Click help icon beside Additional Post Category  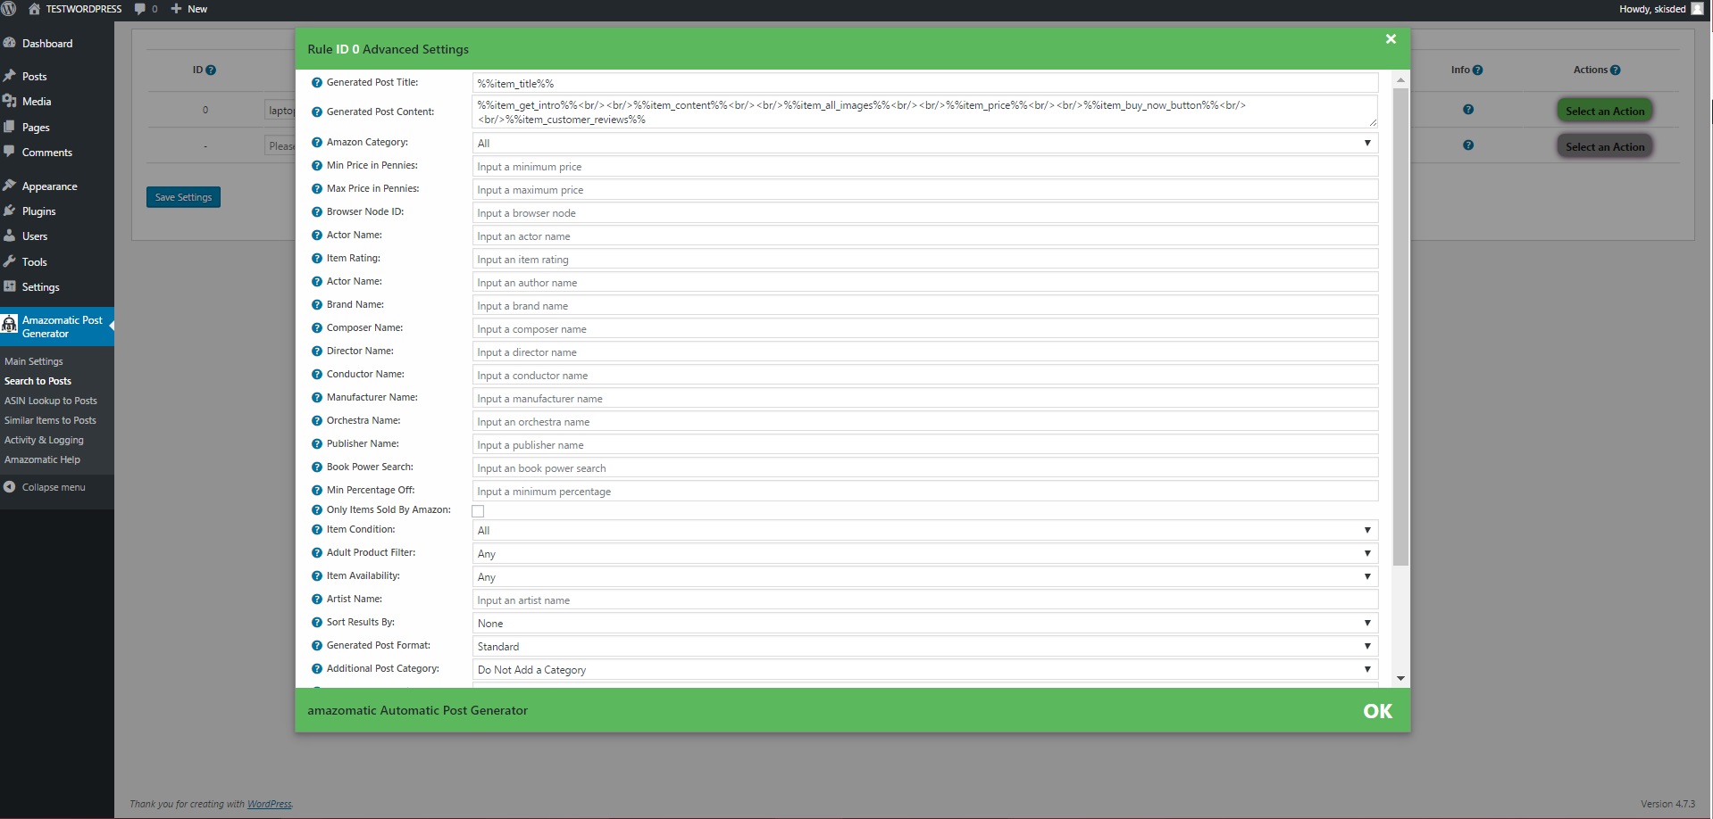[x=316, y=669]
